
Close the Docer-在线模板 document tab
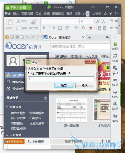[x=83, y=37]
